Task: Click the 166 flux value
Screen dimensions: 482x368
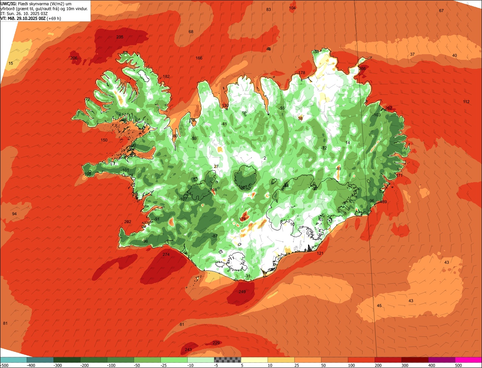Action: click(x=199, y=58)
